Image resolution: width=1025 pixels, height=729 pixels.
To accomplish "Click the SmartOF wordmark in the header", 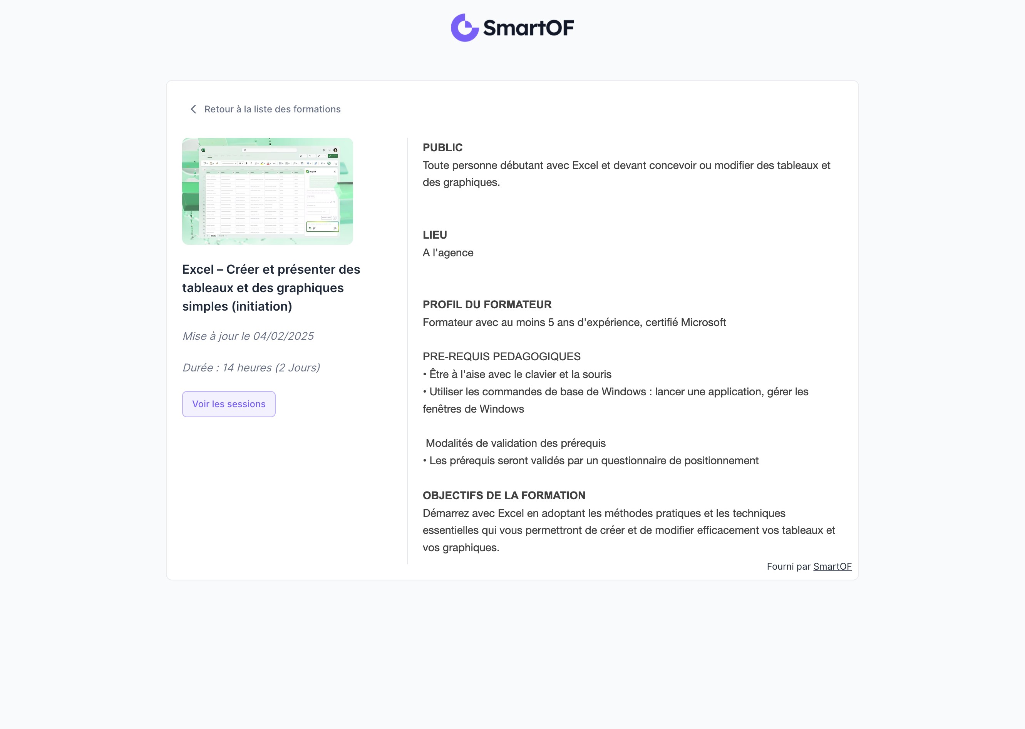I will tap(528, 28).
